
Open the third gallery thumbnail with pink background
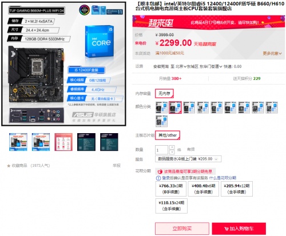tap(63, 142)
